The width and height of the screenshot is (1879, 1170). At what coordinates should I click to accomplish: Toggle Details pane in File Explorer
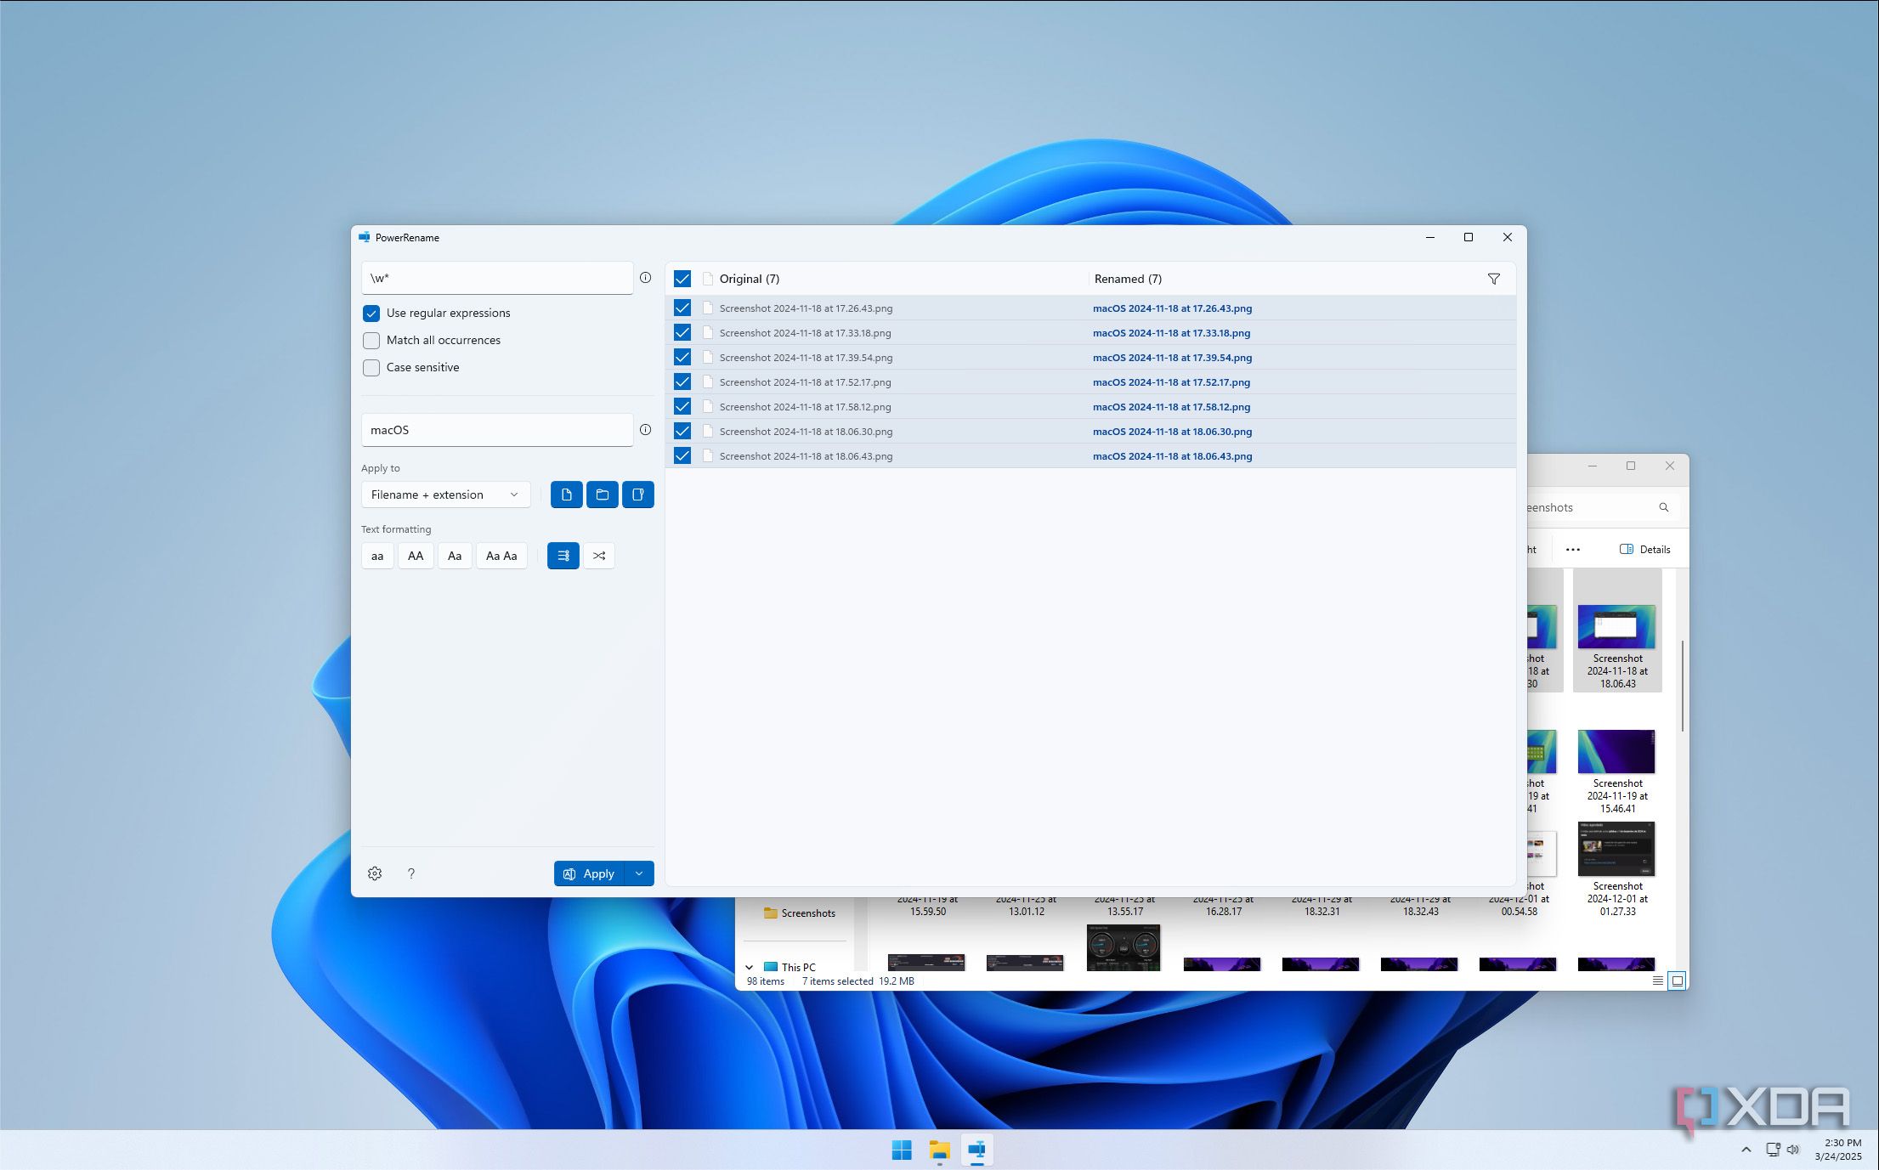pyautogui.click(x=1645, y=550)
